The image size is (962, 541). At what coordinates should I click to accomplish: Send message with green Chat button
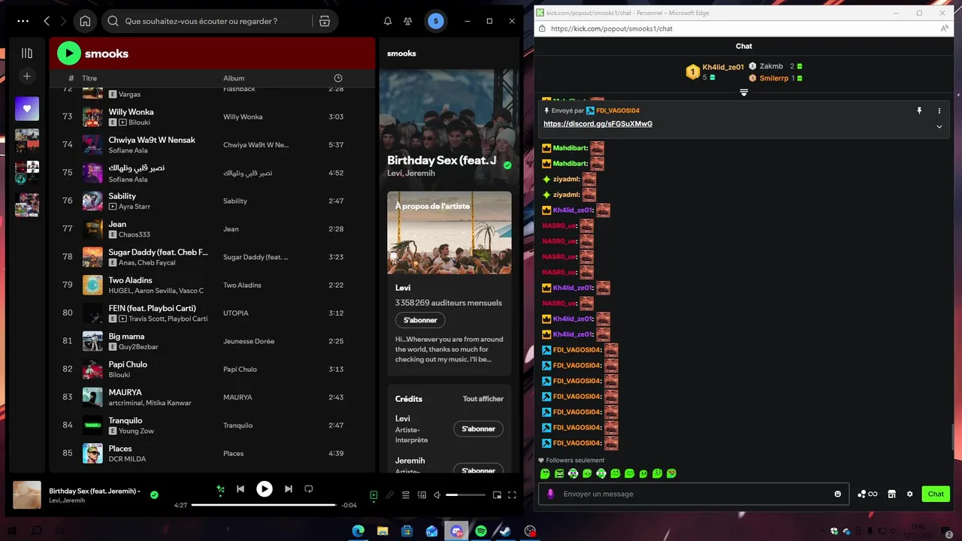936,494
